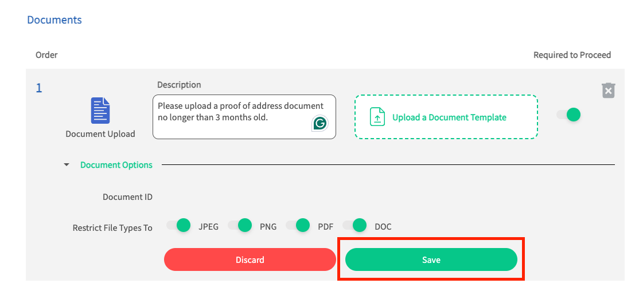Viewport: 639px width, 299px height.
Task: Click the Documents section heading
Action: point(54,19)
